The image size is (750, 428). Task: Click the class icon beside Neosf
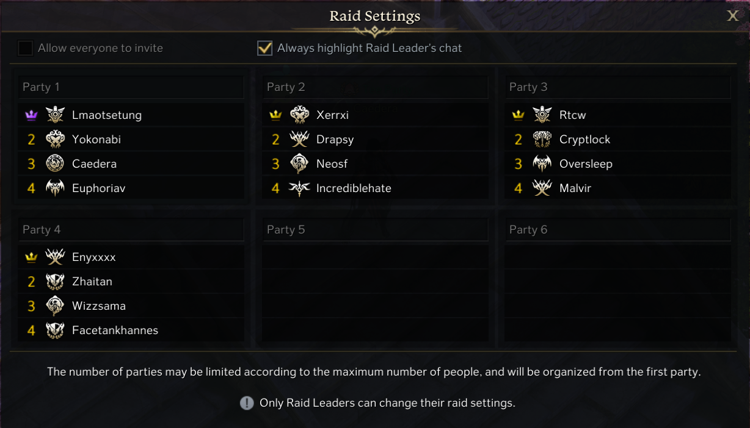click(299, 164)
